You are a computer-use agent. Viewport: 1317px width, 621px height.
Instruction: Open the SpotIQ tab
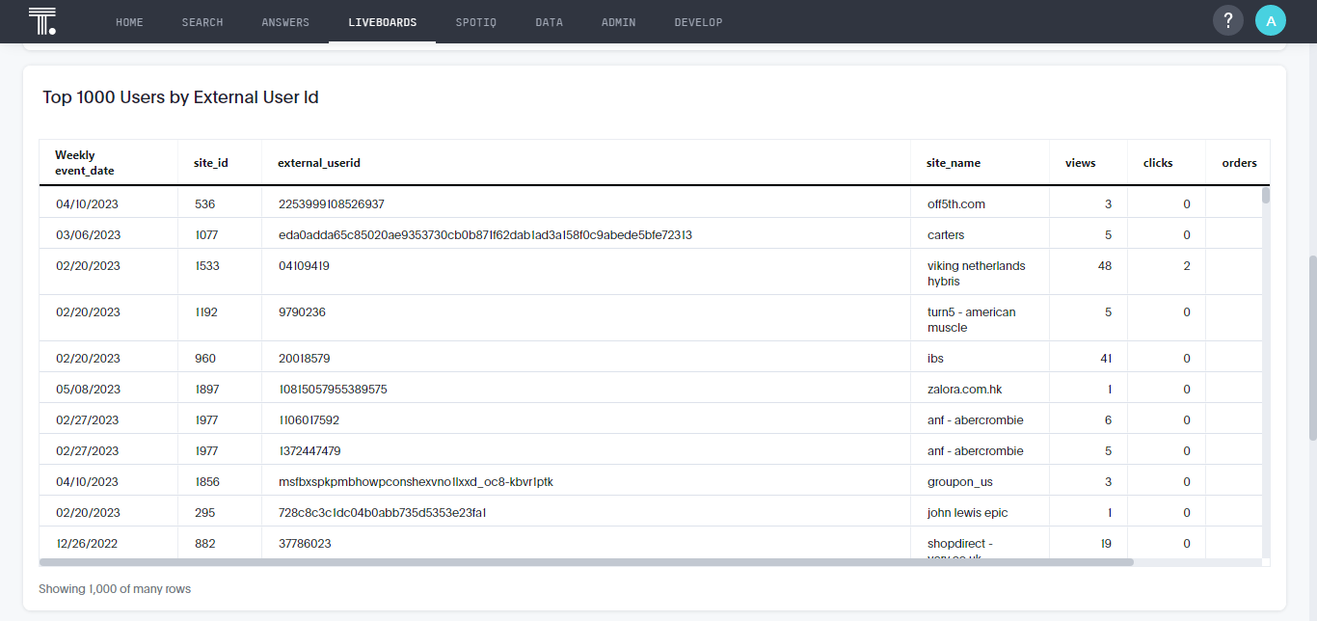pos(475,22)
